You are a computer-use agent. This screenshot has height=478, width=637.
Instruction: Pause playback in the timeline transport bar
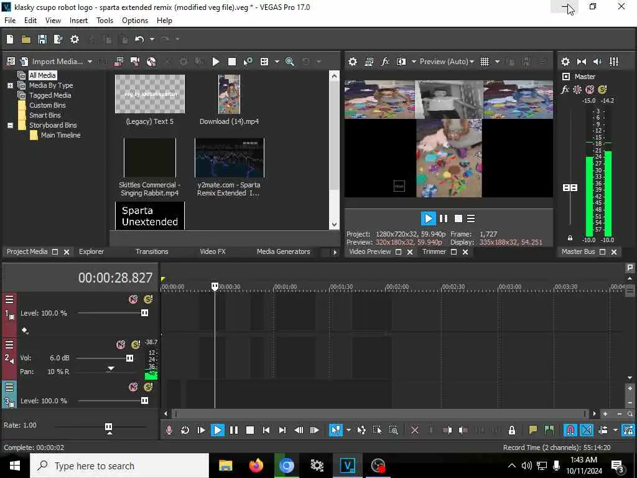click(234, 430)
